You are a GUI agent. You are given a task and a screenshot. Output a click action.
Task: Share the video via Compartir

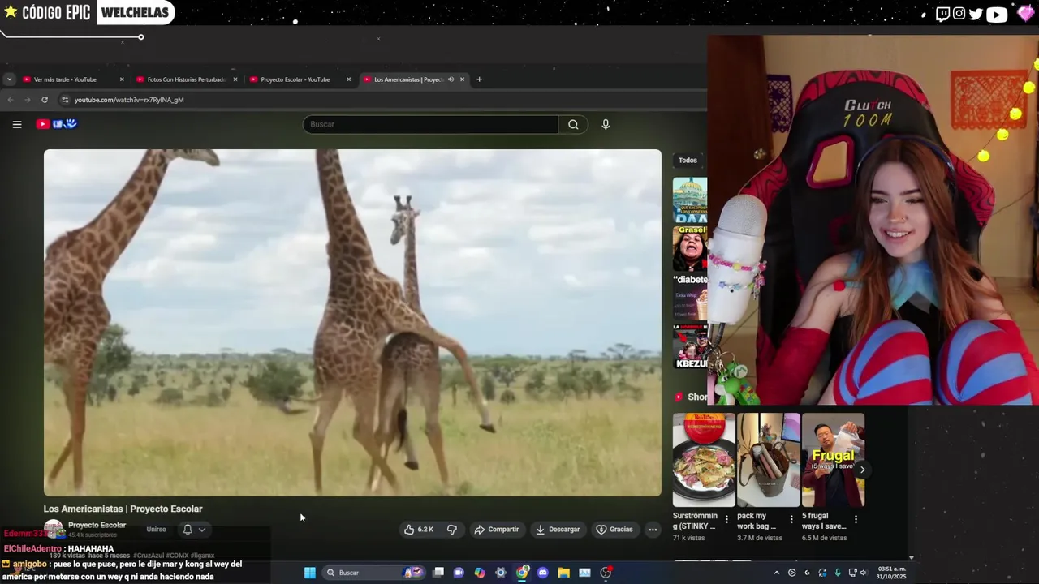[x=496, y=530]
